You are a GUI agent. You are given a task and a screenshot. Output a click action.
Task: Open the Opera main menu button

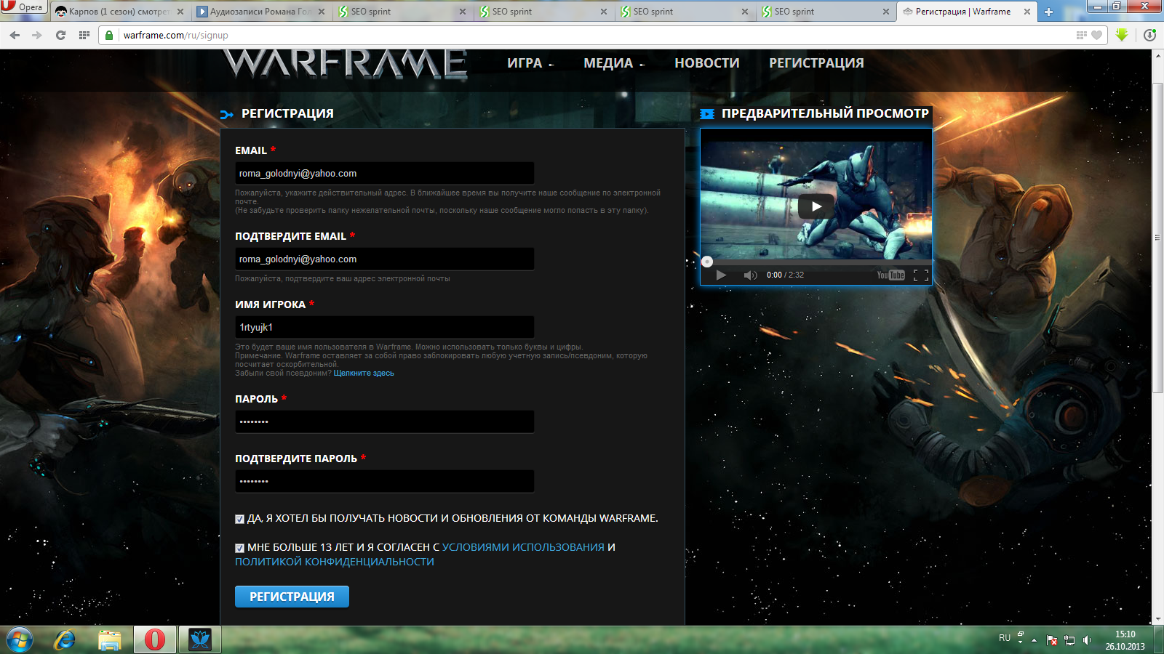[23, 7]
